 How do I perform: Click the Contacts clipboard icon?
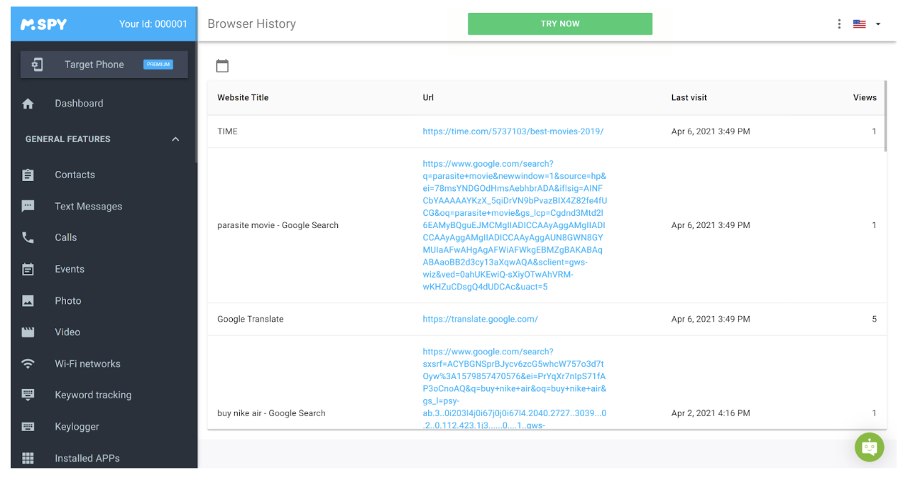pos(28,175)
